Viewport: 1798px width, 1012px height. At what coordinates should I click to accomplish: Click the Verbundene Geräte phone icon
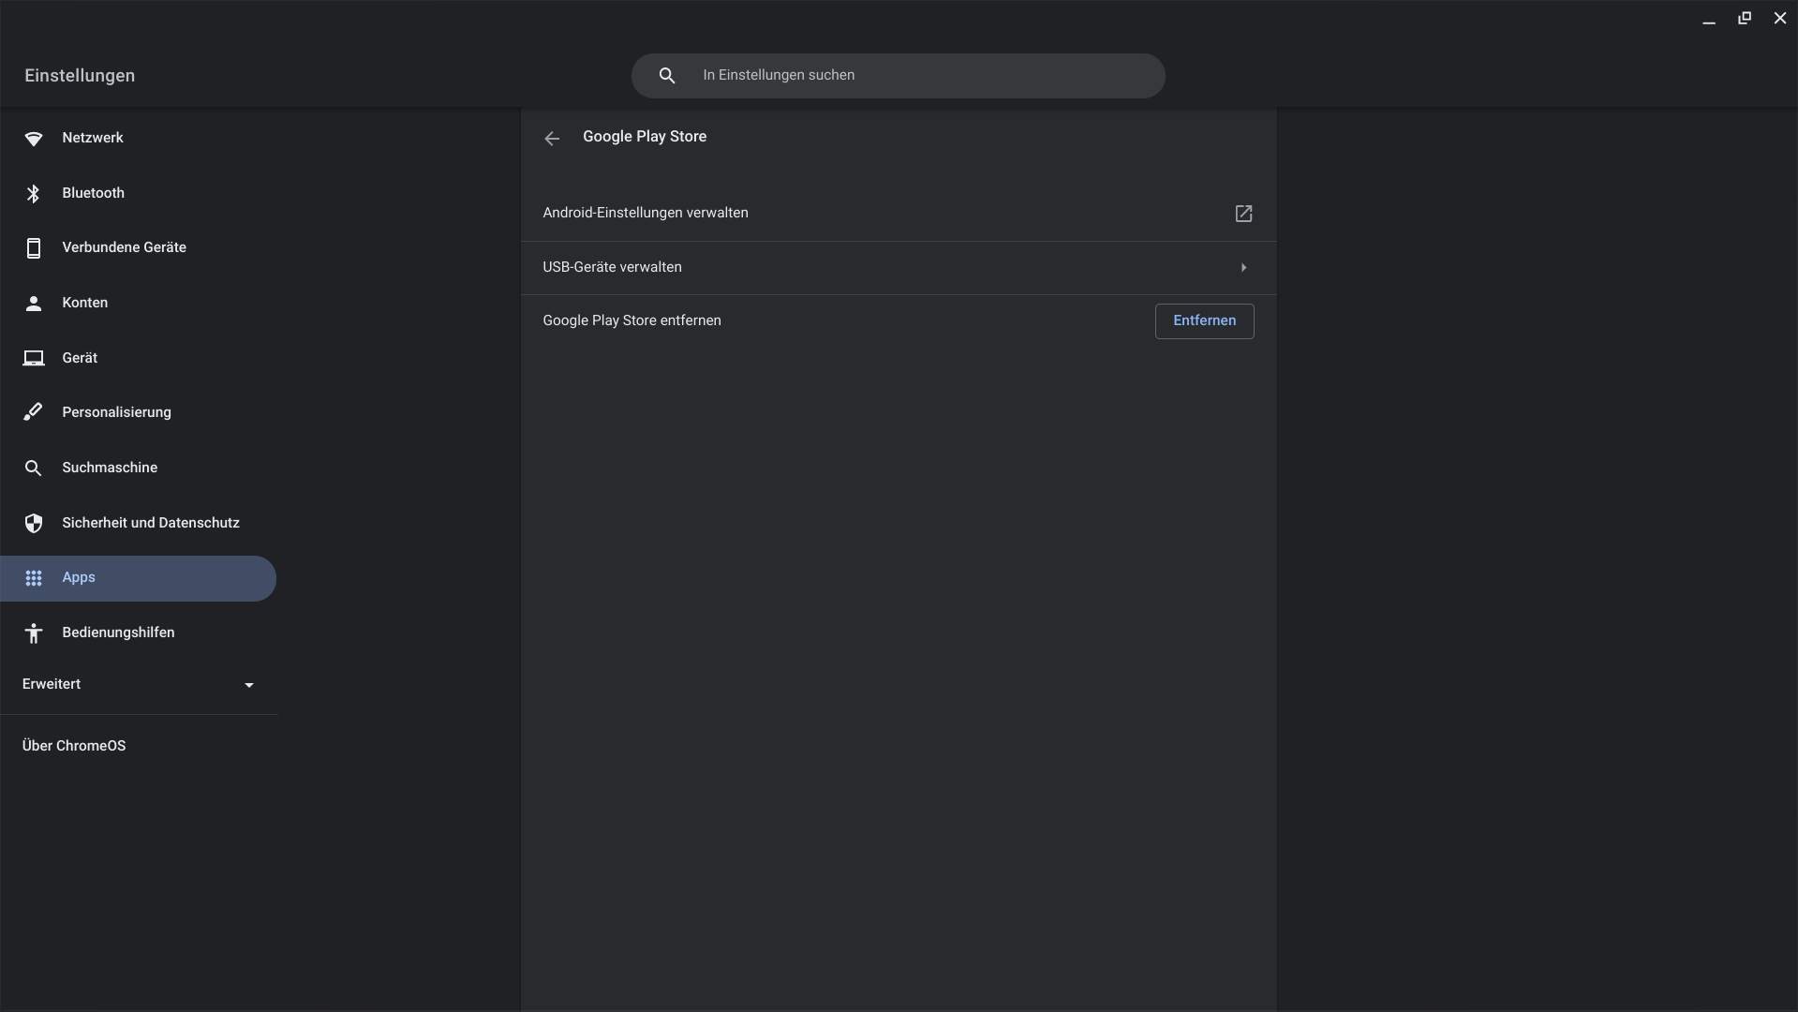pos(34,248)
